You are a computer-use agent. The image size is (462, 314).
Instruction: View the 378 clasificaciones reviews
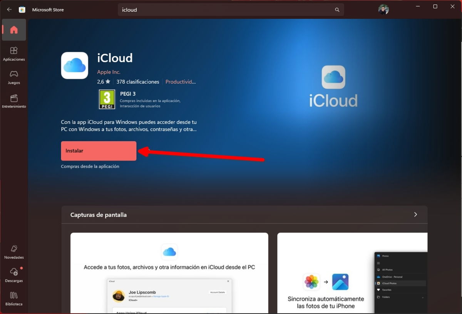coord(138,81)
